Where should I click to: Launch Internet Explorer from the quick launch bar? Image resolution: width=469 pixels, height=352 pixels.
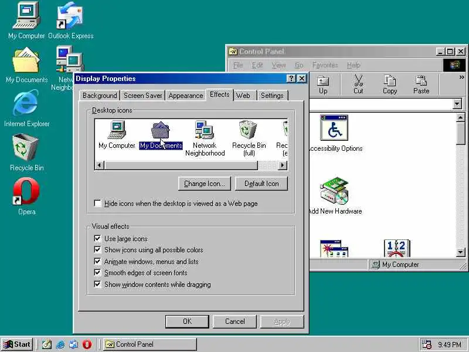coord(60,344)
